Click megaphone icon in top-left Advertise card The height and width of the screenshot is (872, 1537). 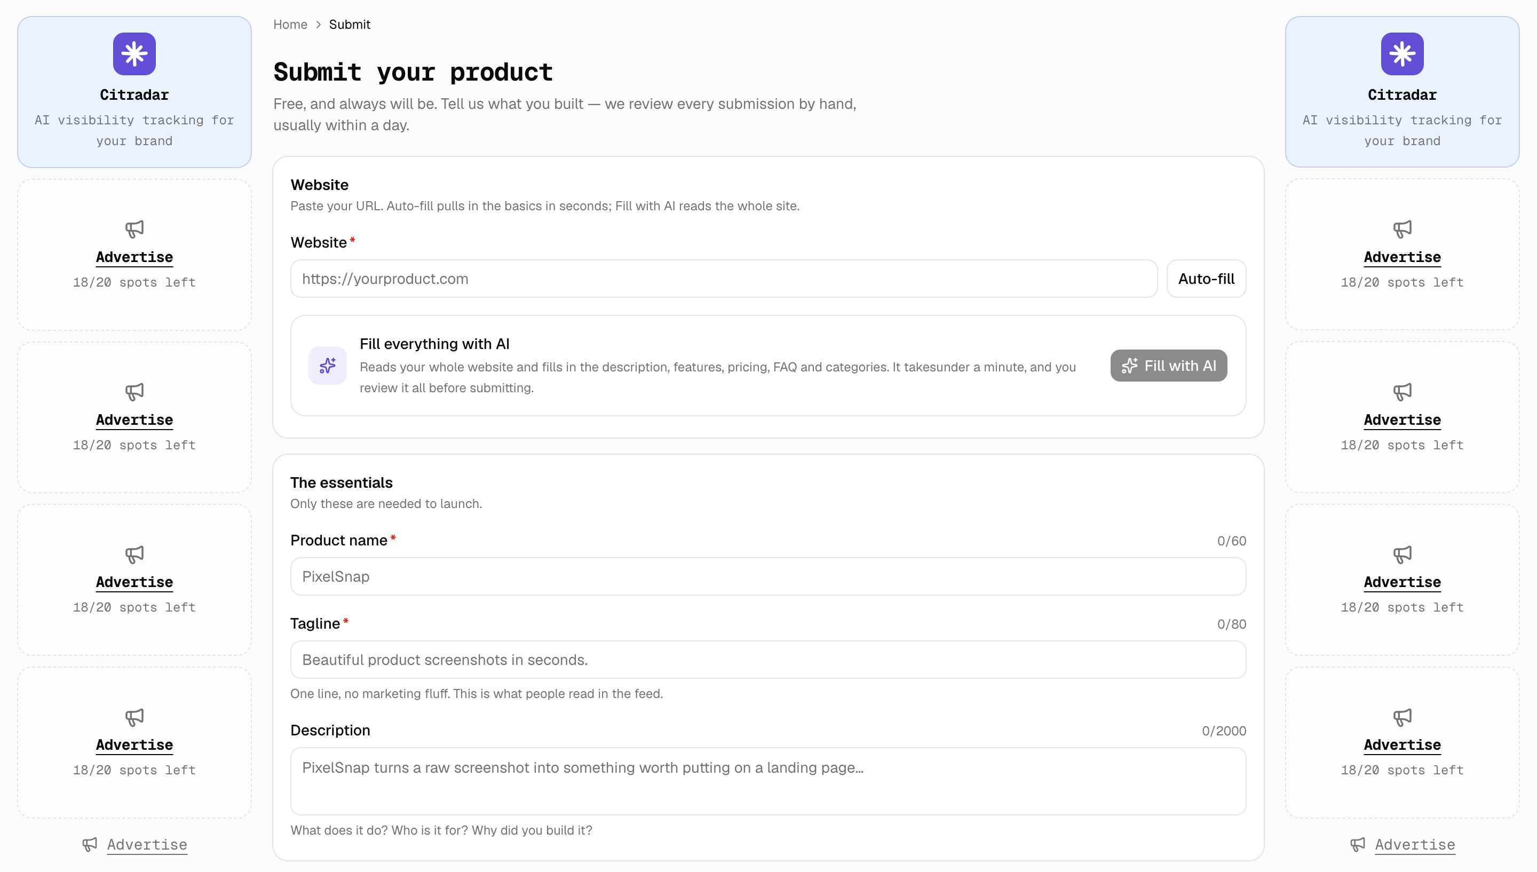[x=134, y=229]
